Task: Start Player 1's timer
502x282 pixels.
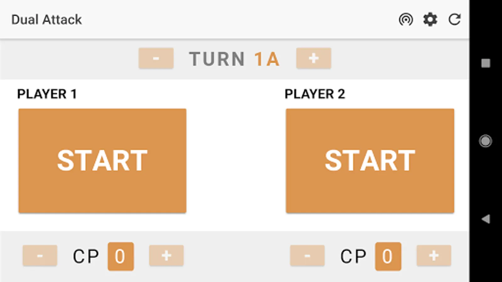Action: tap(103, 161)
